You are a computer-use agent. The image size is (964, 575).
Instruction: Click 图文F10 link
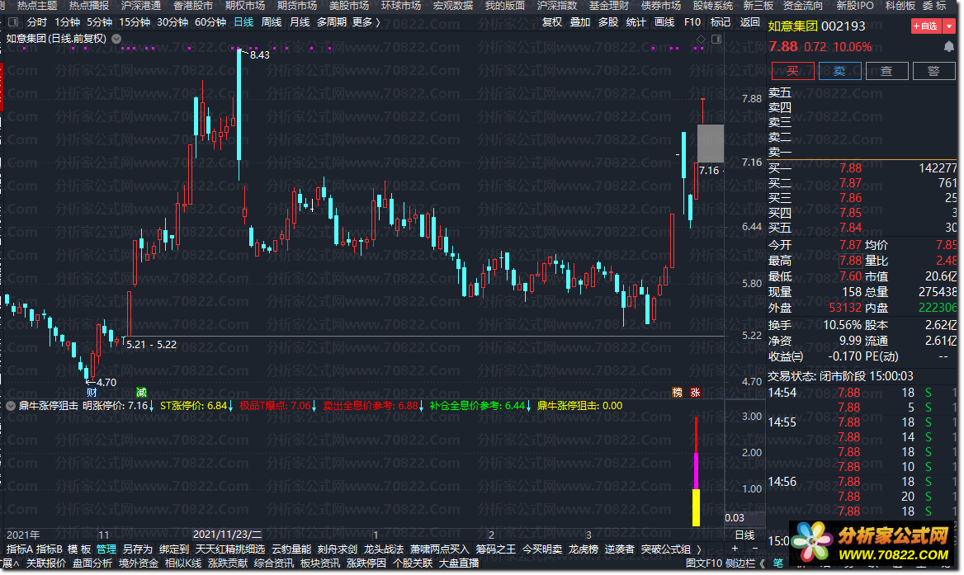tap(704, 563)
